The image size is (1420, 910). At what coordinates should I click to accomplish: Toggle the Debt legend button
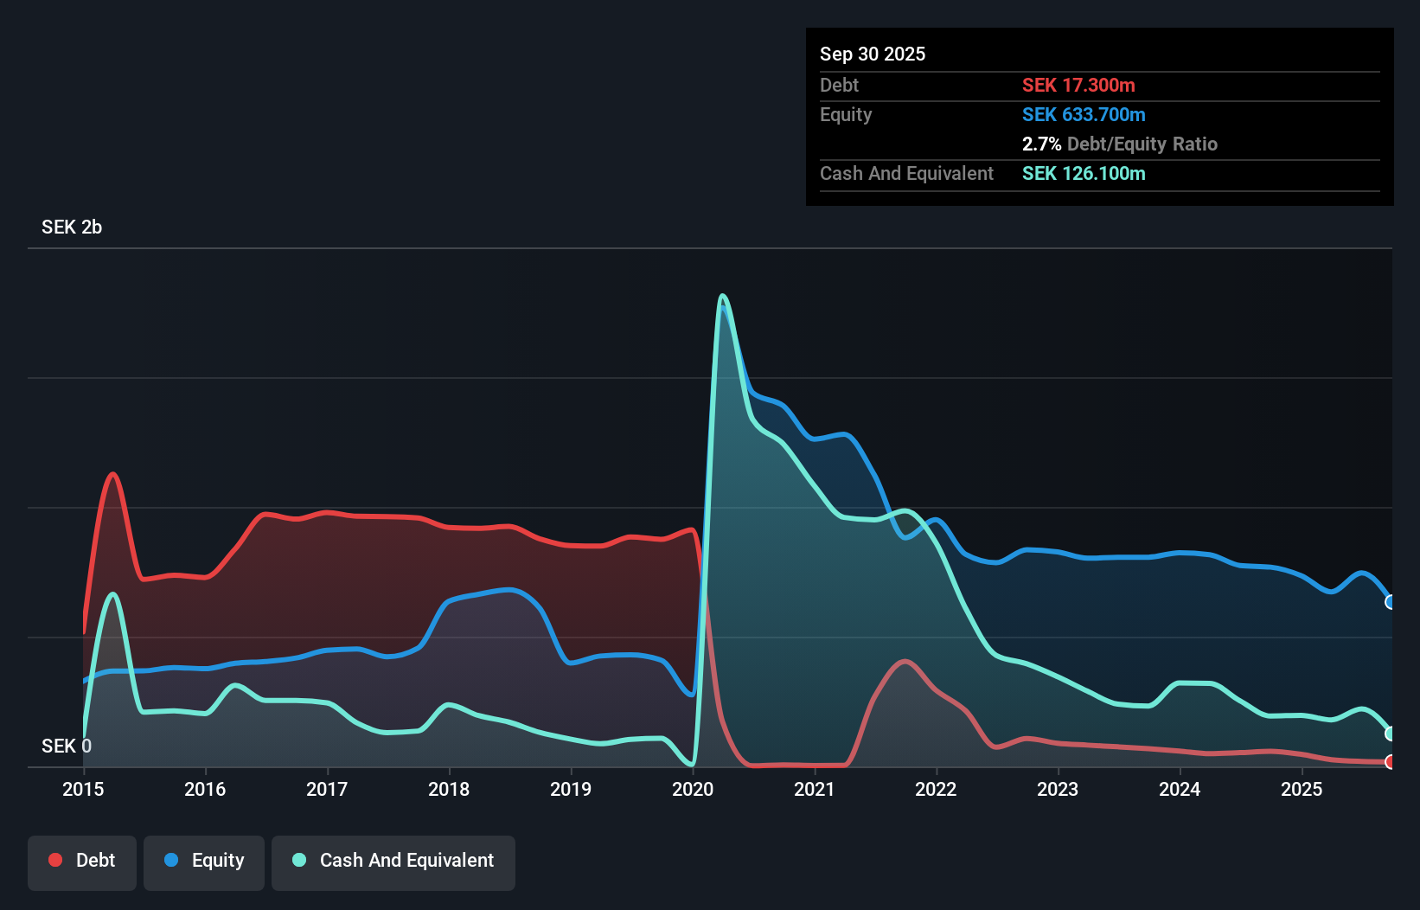tap(82, 862)
